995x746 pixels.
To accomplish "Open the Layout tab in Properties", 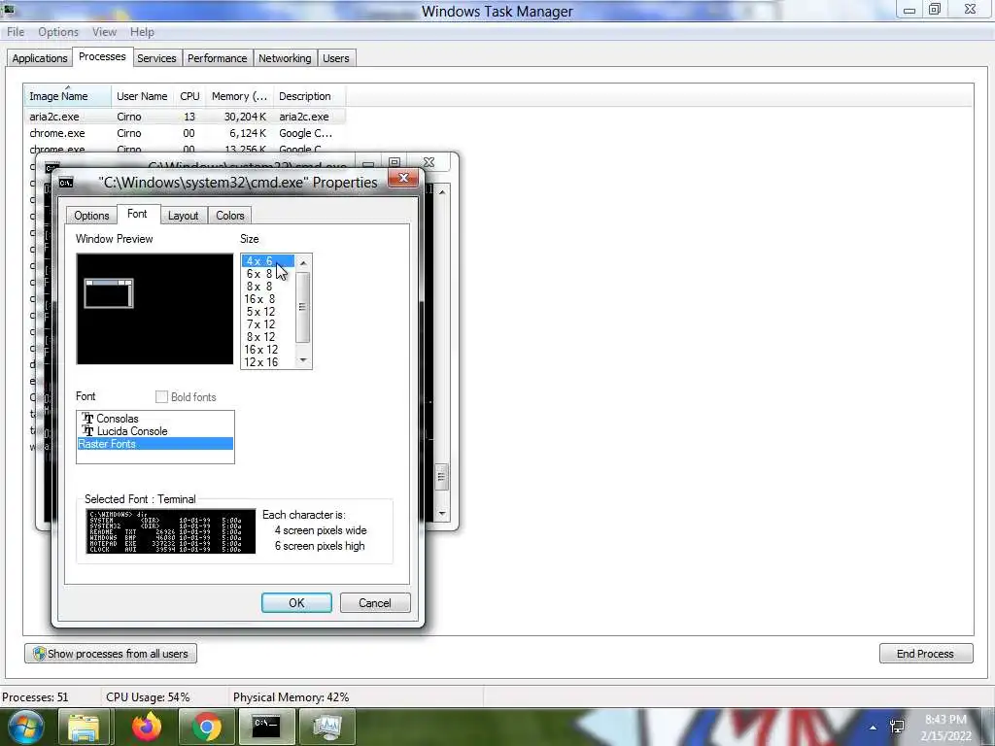I will 184,216.
